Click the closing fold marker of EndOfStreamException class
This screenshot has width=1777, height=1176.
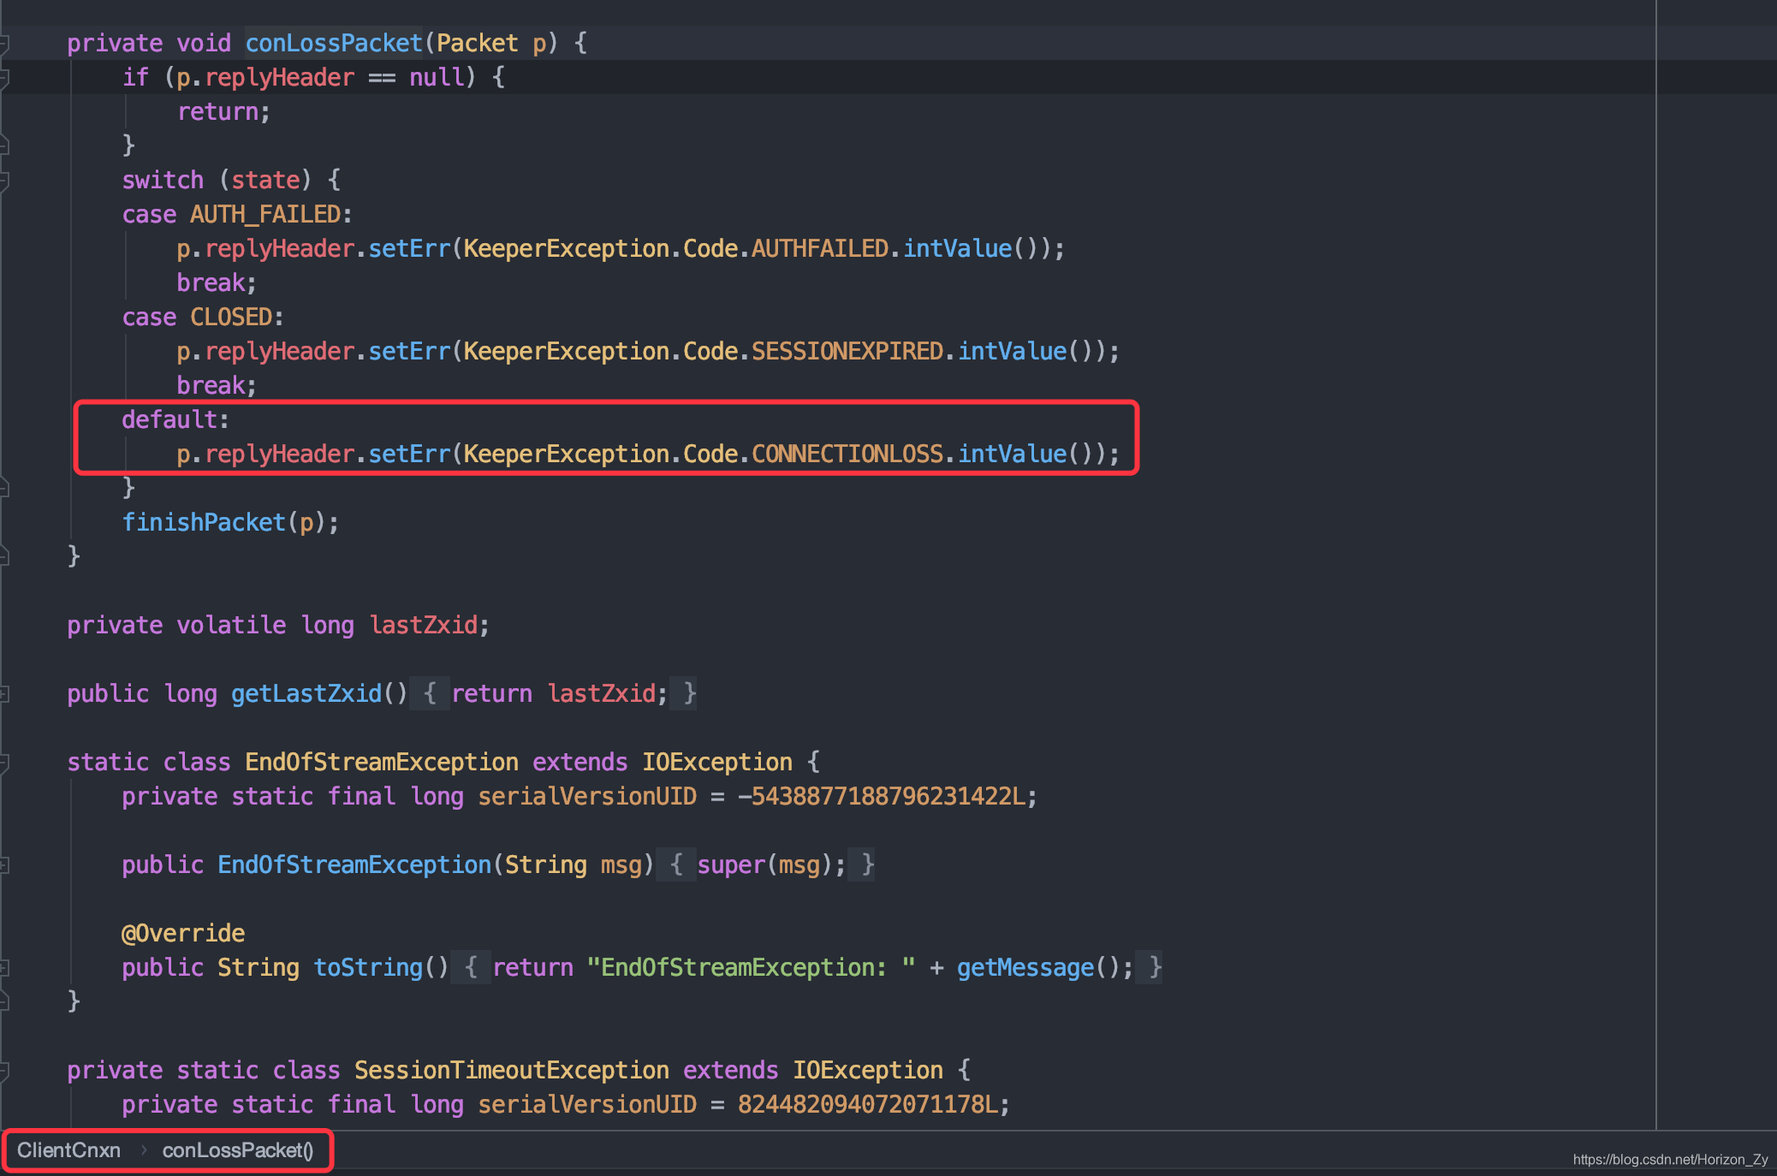4,1001
